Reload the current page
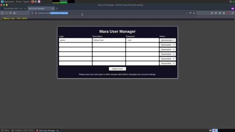 [10, 13]
